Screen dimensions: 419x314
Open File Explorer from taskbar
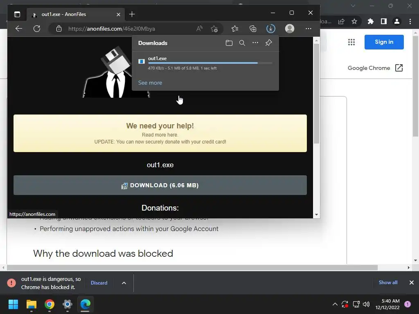[31, 304]
